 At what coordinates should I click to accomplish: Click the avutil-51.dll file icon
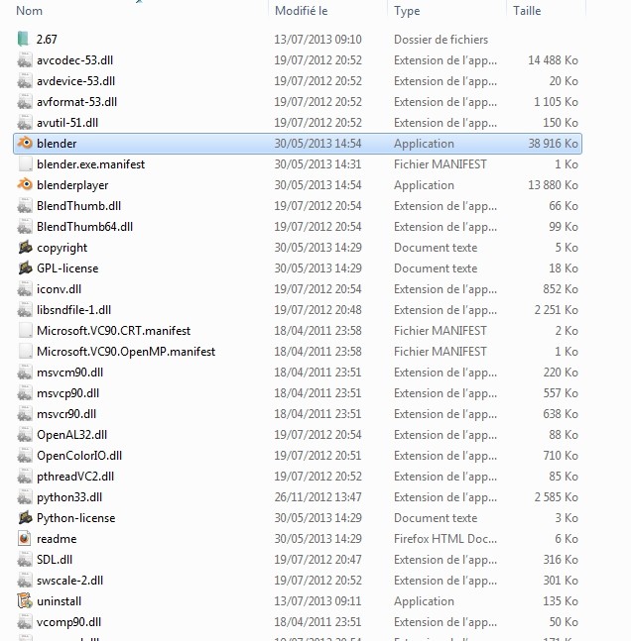coord(25,123)
